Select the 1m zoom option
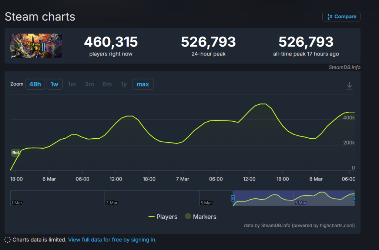 (72, 84)
